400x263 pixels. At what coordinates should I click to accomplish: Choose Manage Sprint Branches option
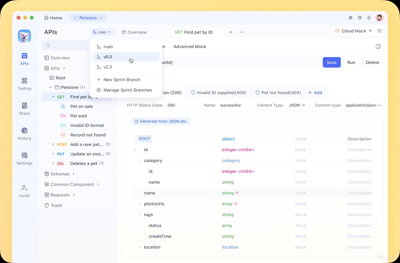click(x=127, y=90)
